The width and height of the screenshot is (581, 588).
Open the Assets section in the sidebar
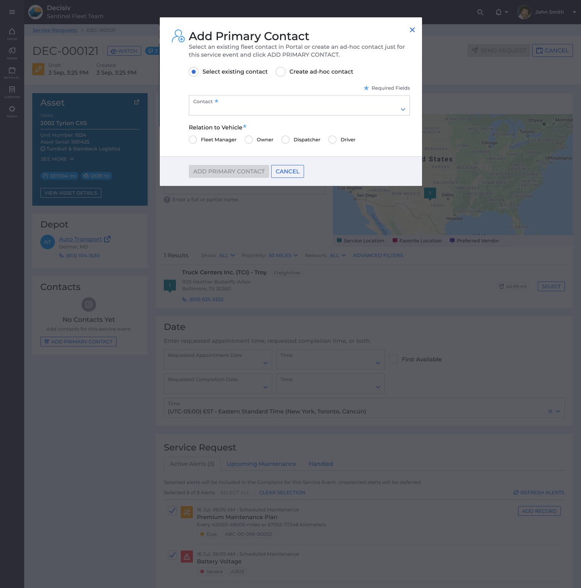(12, 52)
